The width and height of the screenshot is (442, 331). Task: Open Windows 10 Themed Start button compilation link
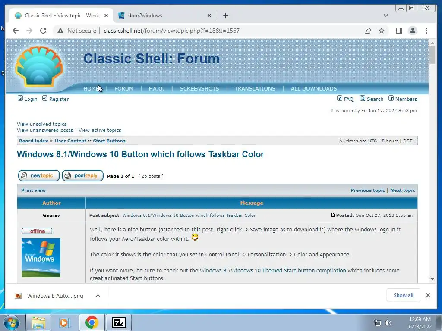tap(273, 271)
